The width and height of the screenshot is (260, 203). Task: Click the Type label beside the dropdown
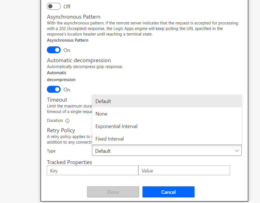pos(51,151)
